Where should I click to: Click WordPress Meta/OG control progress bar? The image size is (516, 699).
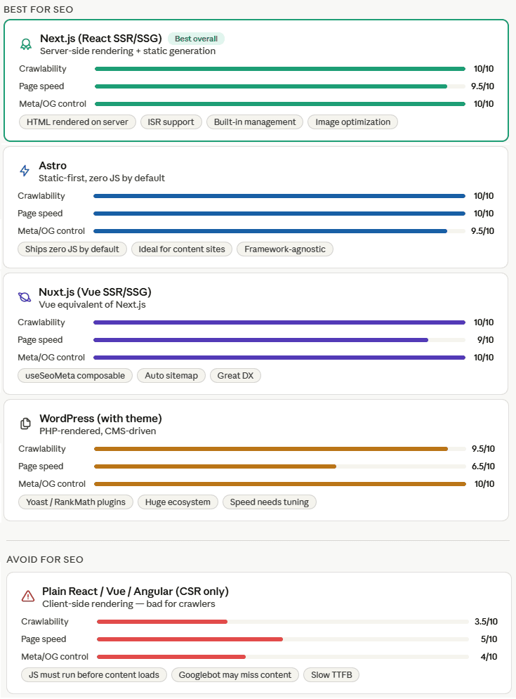pos(280,484)
